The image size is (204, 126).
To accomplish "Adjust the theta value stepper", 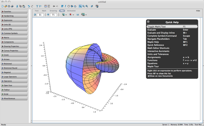I will coord(45,15).
